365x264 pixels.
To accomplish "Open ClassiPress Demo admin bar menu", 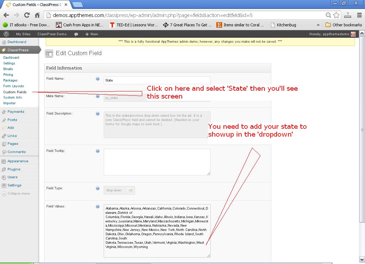I will pyautogui.click(x=52, y=34).
